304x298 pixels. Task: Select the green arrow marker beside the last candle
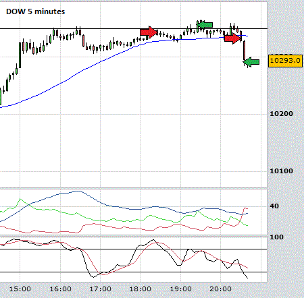coord(251,62)
